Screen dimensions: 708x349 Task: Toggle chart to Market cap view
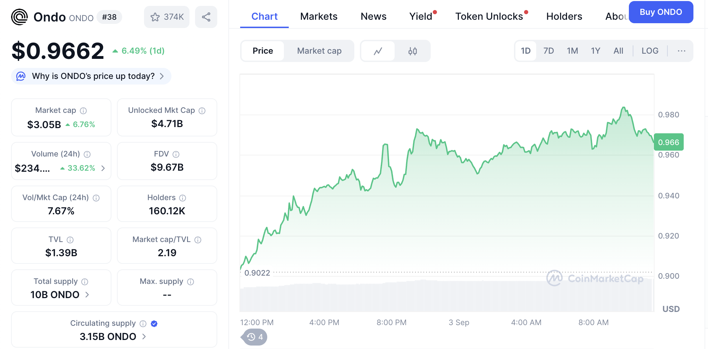point(319,51)
